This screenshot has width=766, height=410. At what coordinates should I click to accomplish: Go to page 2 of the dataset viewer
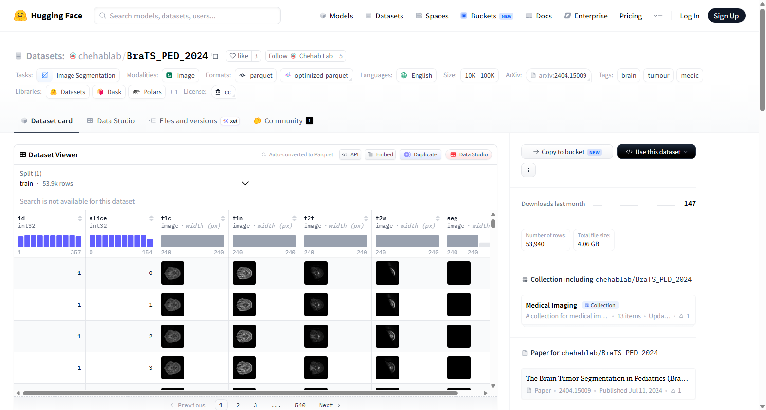[x=238, y=405]
